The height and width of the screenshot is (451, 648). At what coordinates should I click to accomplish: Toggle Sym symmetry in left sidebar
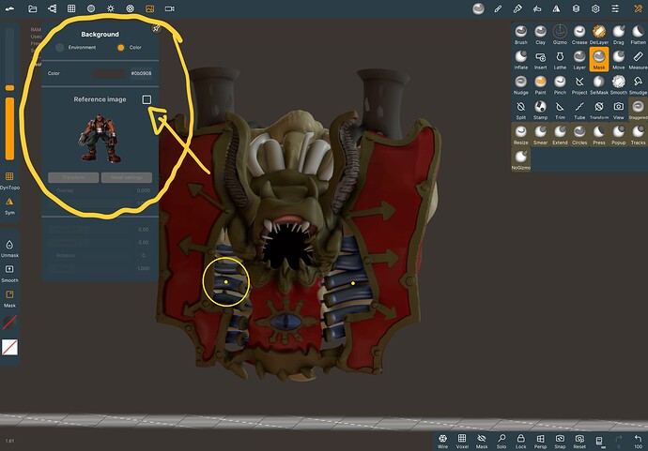[x=9, y=206]
